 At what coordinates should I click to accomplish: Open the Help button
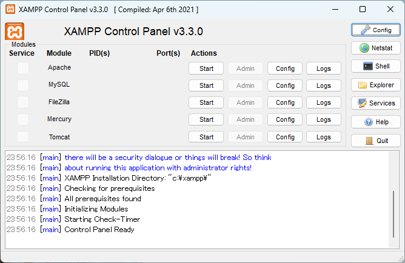pos(375,122)
